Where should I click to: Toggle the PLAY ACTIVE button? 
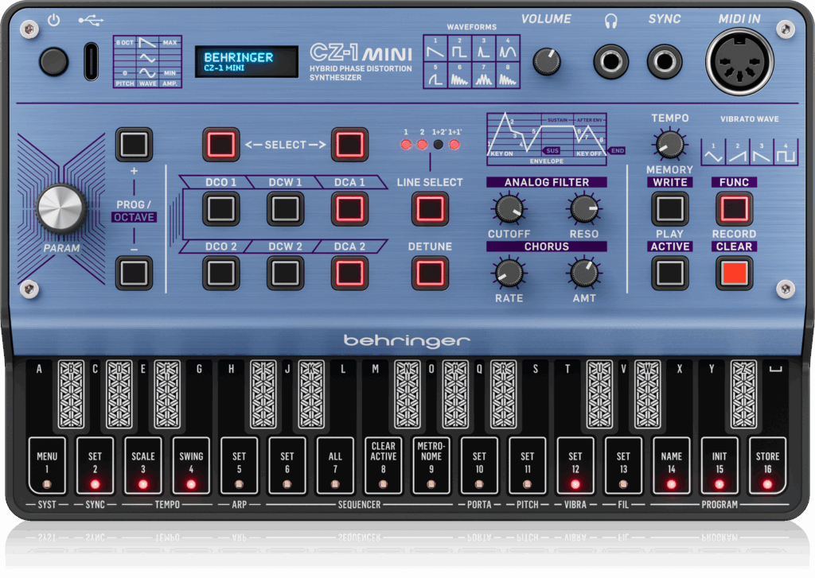[669, 273]
